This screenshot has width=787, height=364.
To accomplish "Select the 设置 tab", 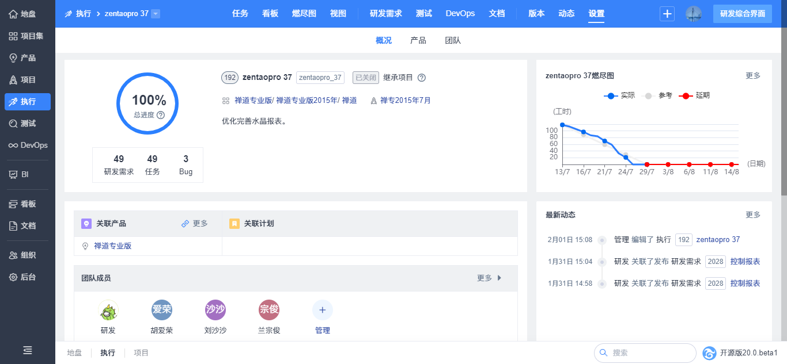I will coord(596,14).
